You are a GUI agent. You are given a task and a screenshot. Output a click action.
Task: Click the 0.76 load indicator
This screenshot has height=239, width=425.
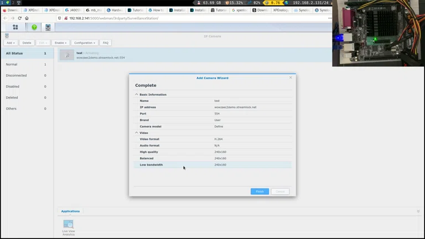273,3
